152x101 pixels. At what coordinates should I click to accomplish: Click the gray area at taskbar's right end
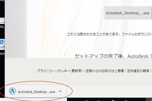pos(149,99)
